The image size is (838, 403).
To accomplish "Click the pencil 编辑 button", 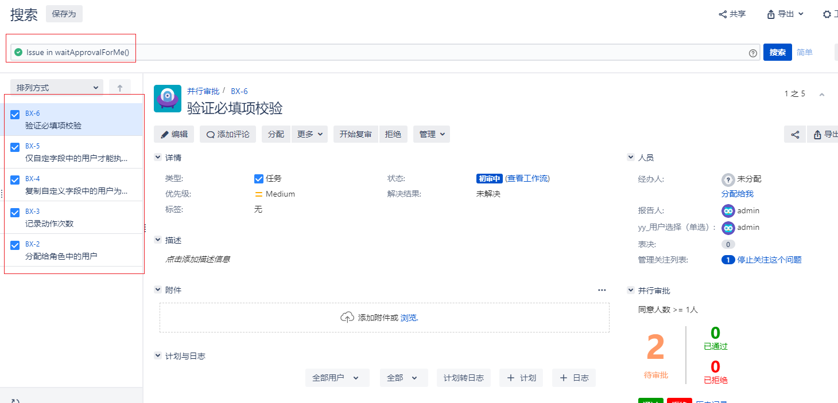I will click(x=174, y=134).
